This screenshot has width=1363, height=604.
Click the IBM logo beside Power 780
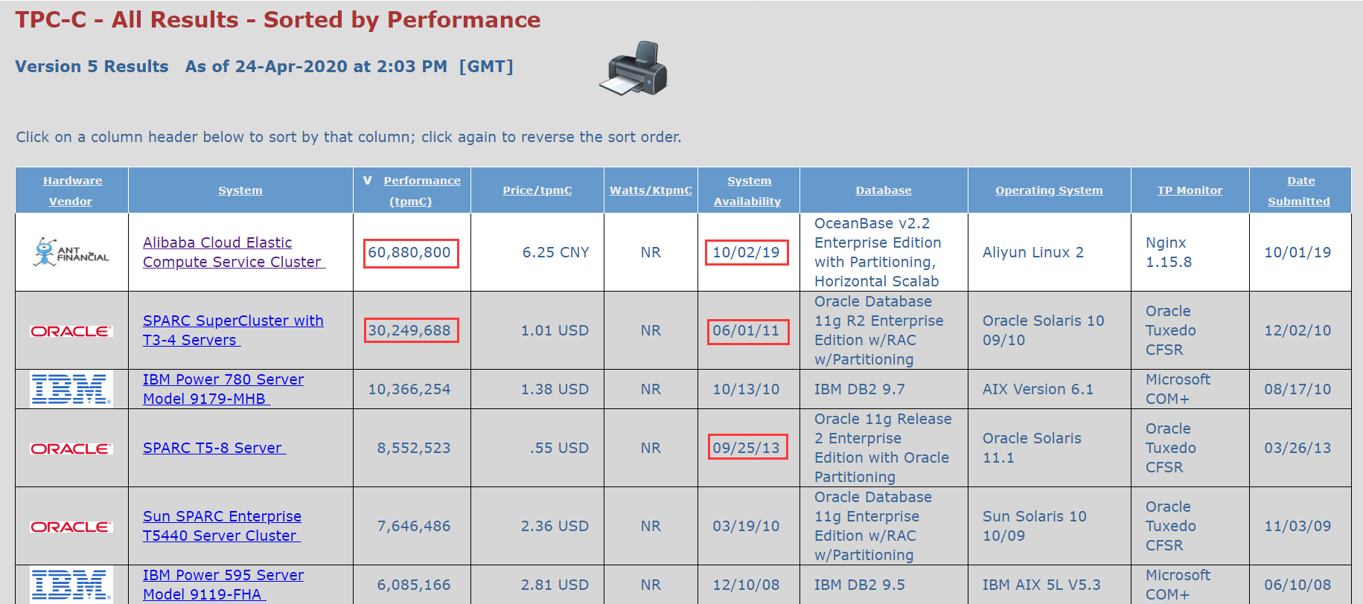[71, 389]
